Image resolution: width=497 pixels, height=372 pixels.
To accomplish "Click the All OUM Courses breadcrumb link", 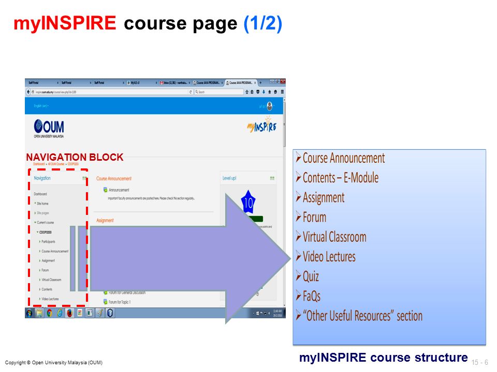I will (56, 164).
